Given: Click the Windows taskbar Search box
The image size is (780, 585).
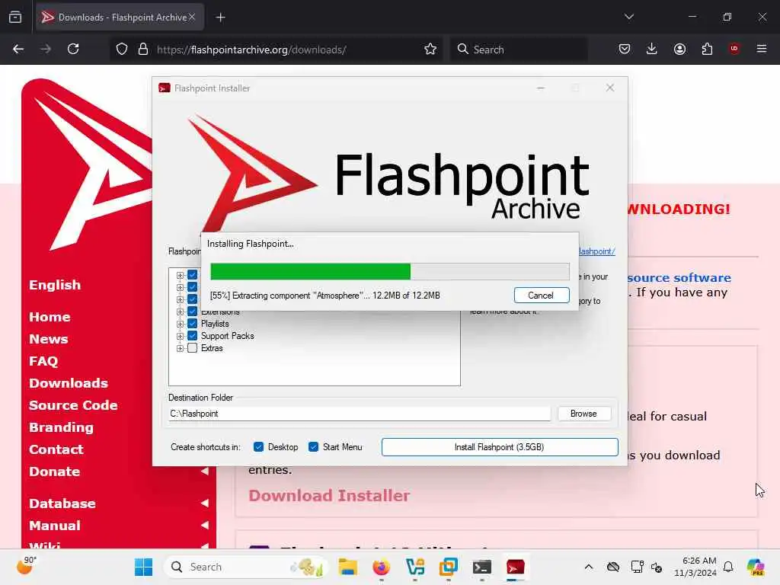Looking at the screenshot, I should pos(246,567).
